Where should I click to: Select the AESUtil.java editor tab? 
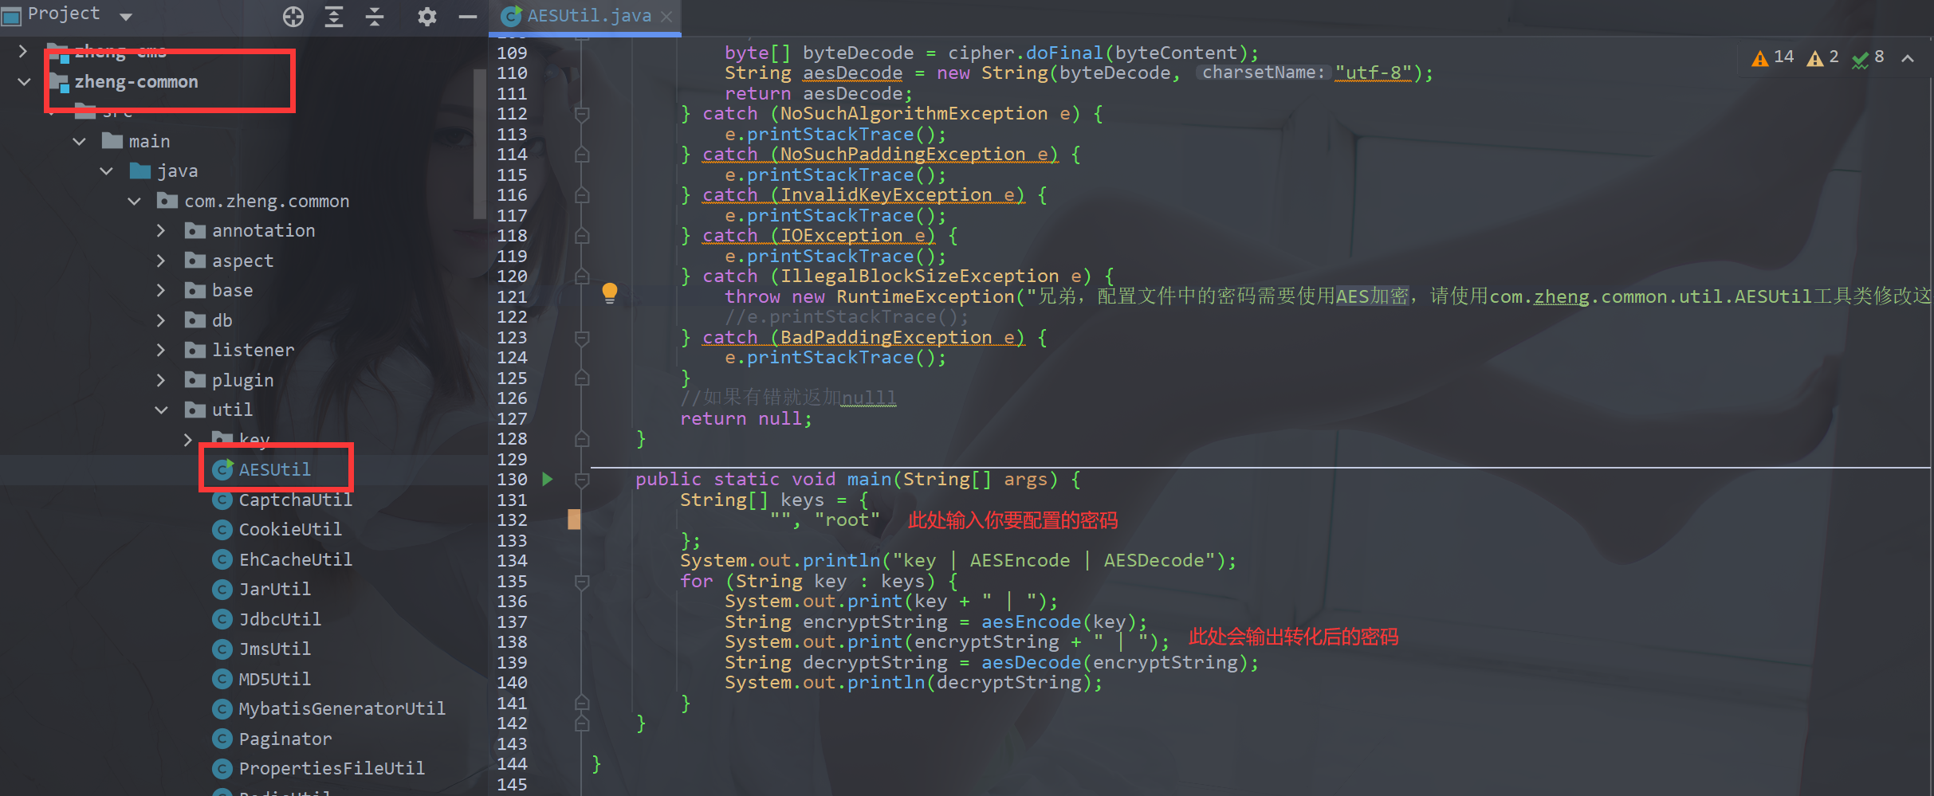coord(588,16)
